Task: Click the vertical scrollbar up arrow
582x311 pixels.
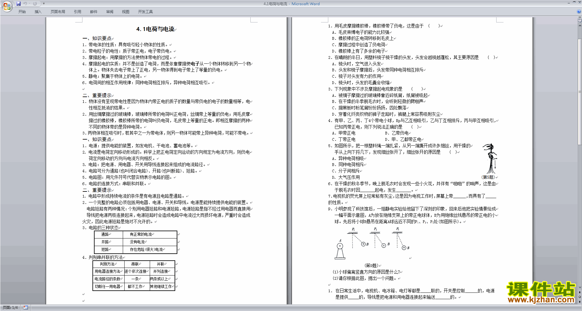Action: click(x=580, y=25)
